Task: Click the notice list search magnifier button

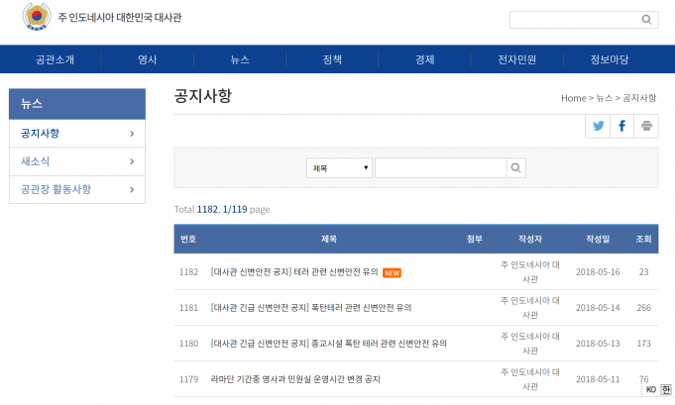Action: [516, 168]
